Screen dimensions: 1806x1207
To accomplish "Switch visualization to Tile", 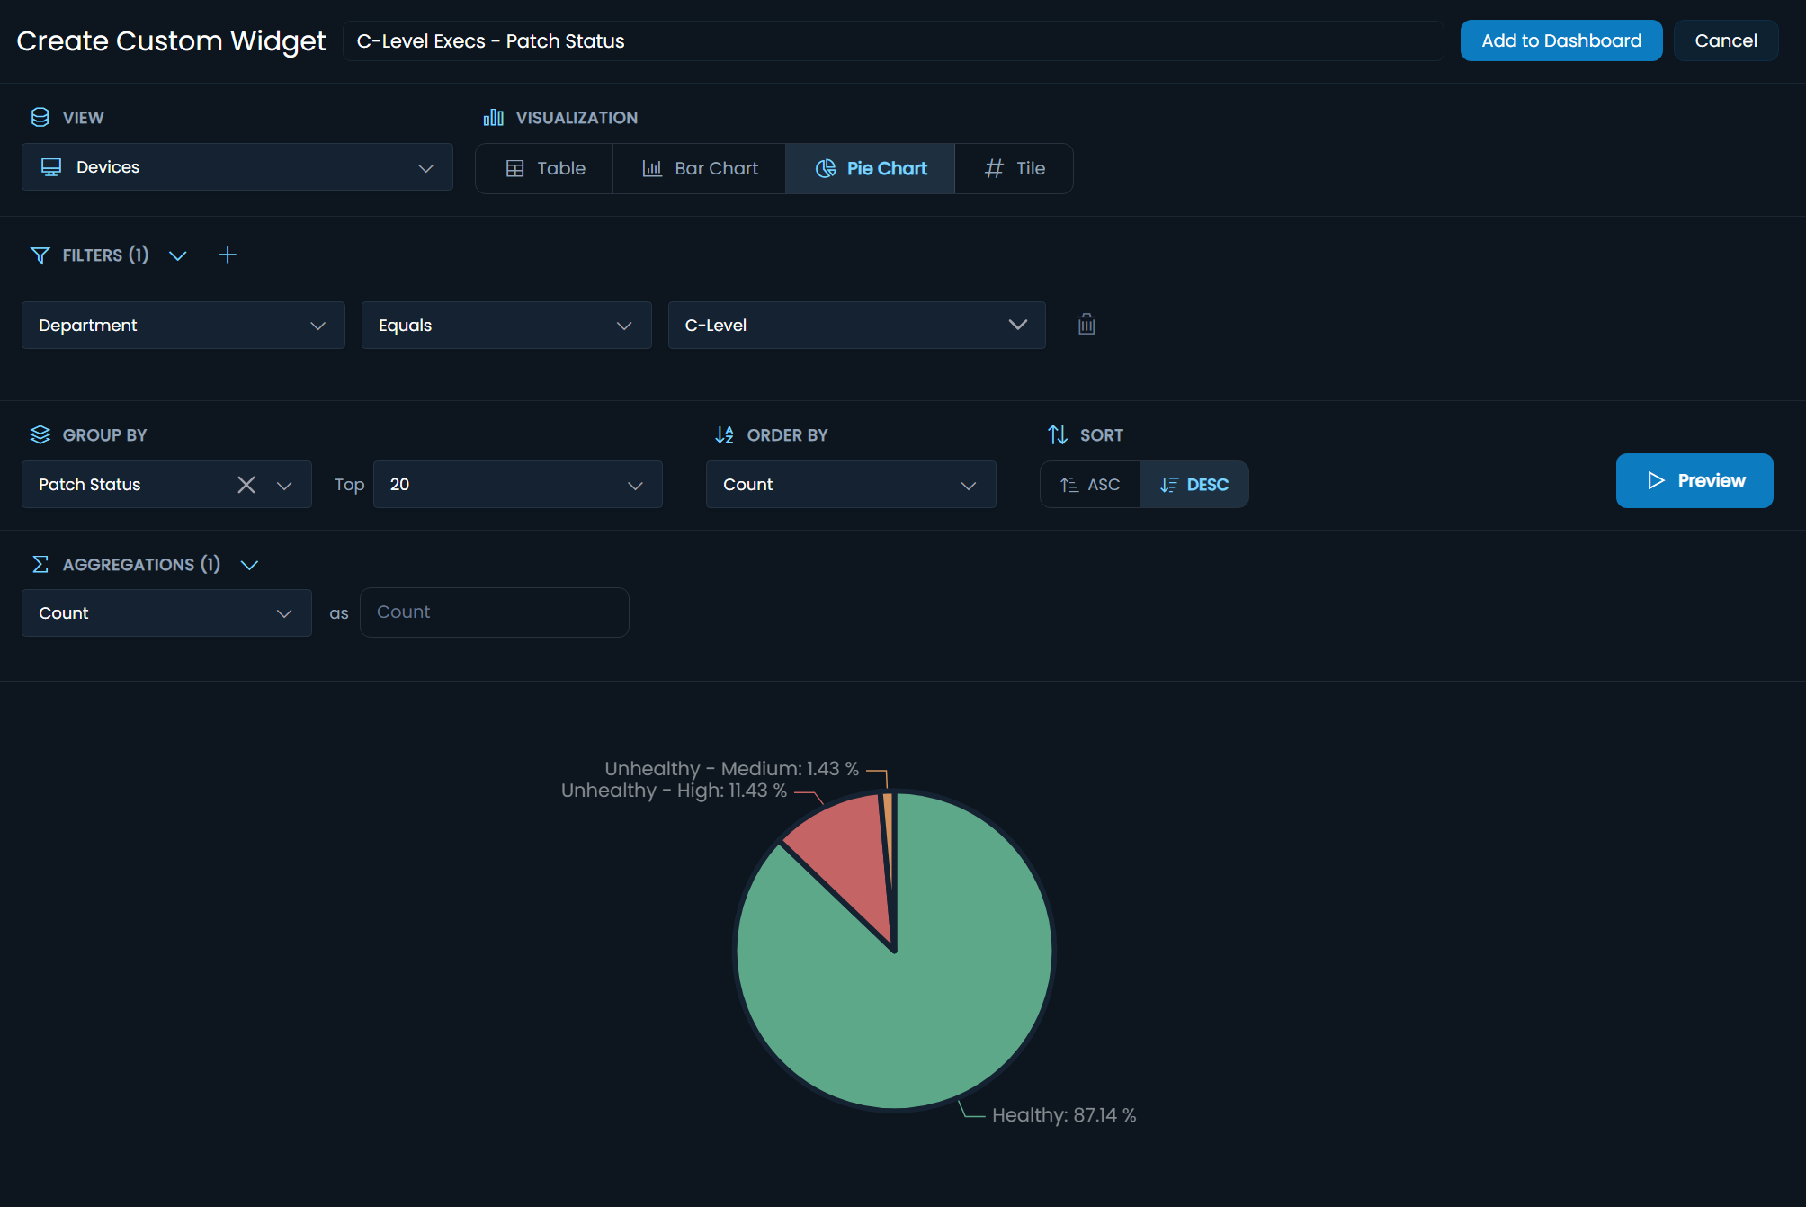I will coord(1015,169).
